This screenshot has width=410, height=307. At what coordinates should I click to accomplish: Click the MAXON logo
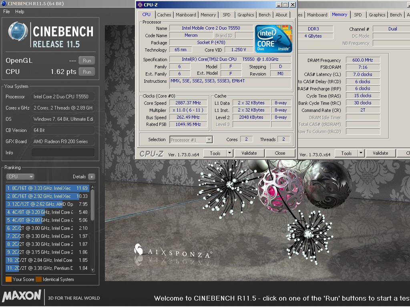tap(22, 296)
